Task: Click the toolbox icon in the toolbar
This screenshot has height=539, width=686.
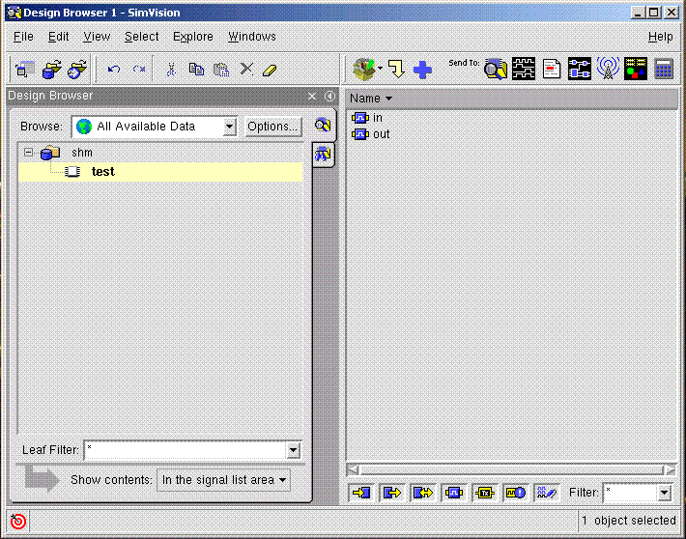Action: coord(363,70)
